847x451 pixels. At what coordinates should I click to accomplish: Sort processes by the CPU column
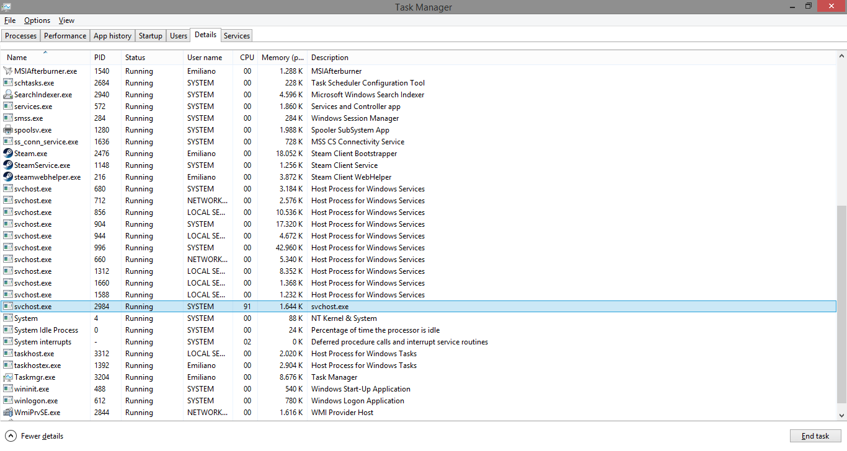246,57
